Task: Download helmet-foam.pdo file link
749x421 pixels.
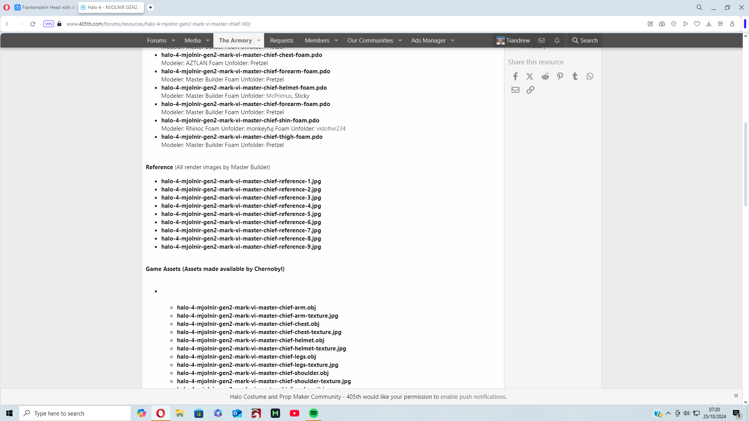Action: tap(244, 88)
